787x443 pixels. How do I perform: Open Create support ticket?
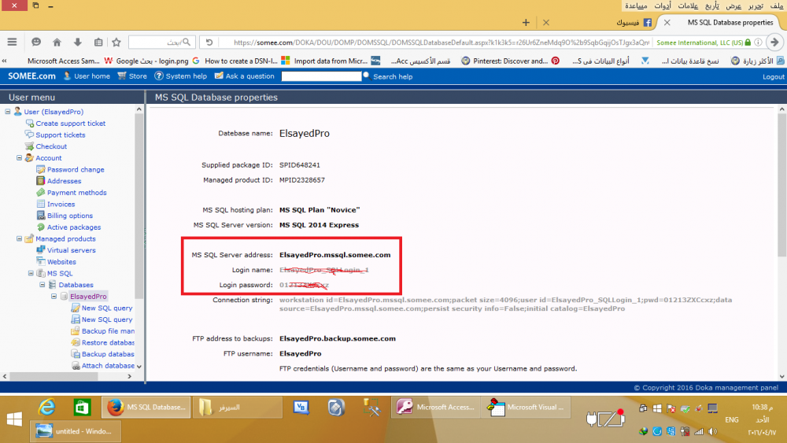[71, 124]
